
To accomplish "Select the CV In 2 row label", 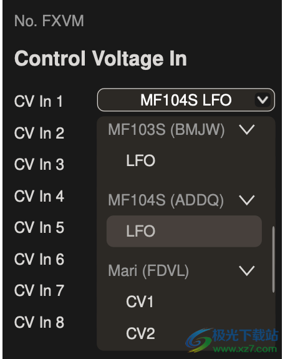I will pos(39,133).
